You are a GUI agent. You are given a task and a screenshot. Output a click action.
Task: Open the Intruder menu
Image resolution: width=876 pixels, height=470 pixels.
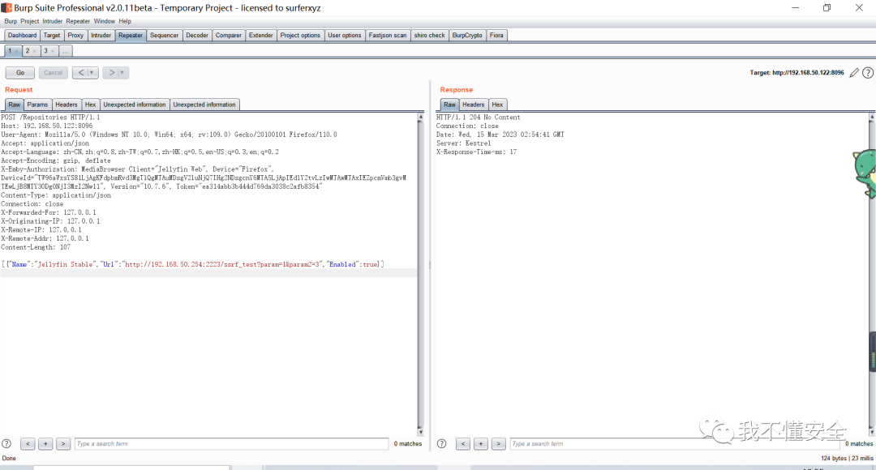tap(53, 21)
